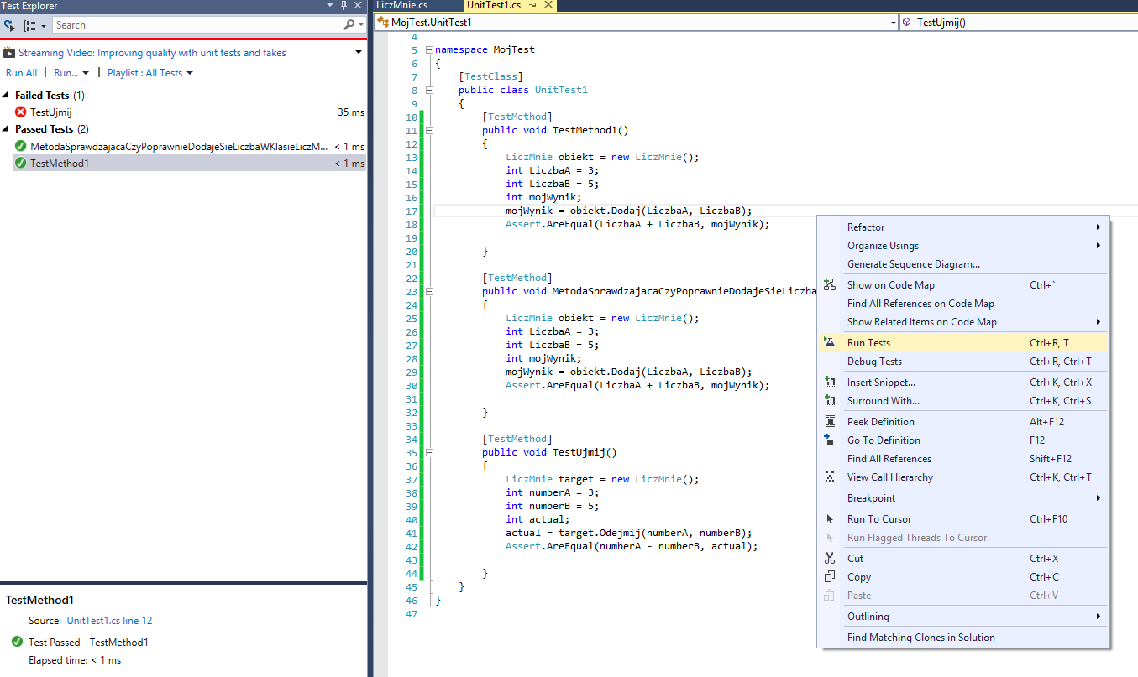
Task: Collapse the class UnitTest1 outline block
Action: tap(429, 90)
